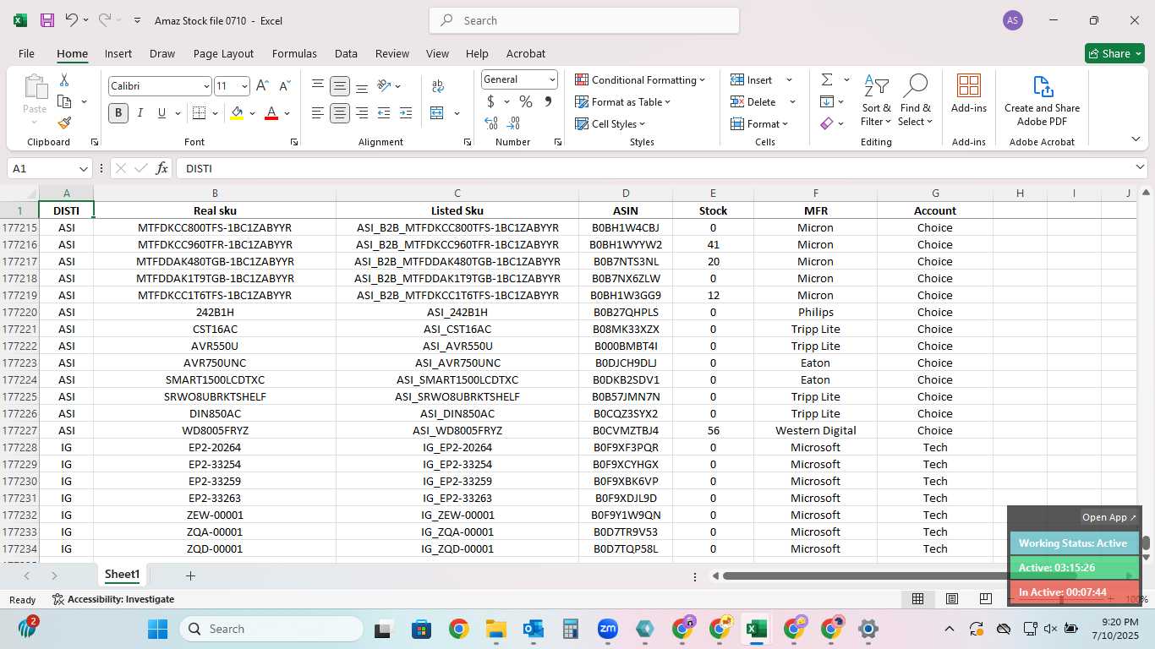
Task: Open the font name Calibri dropdown
Action: click(206, 86)
